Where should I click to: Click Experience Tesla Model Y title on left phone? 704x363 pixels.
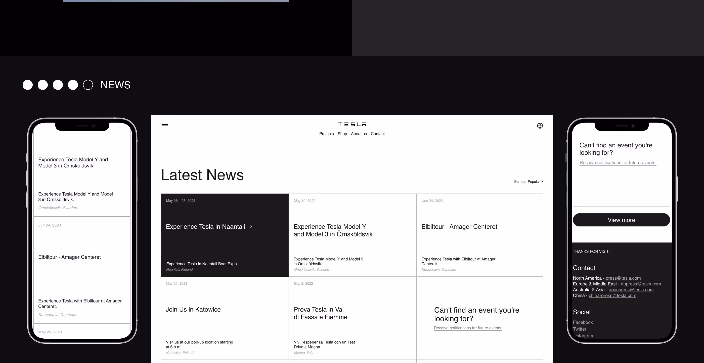click(73, 163)
